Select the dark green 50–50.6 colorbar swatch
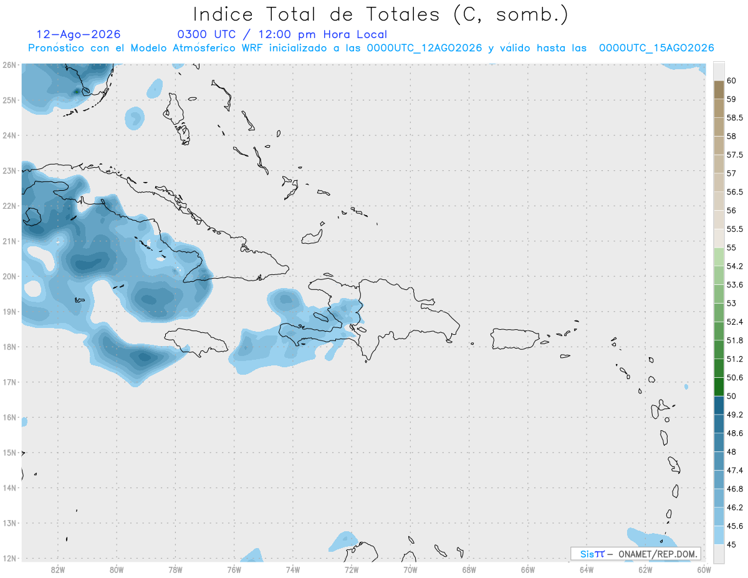748x578 pixels. point(719,387)
